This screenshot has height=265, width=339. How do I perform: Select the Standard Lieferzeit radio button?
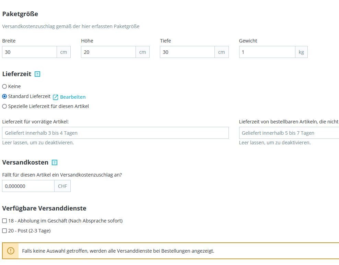(x=4, y=96)
